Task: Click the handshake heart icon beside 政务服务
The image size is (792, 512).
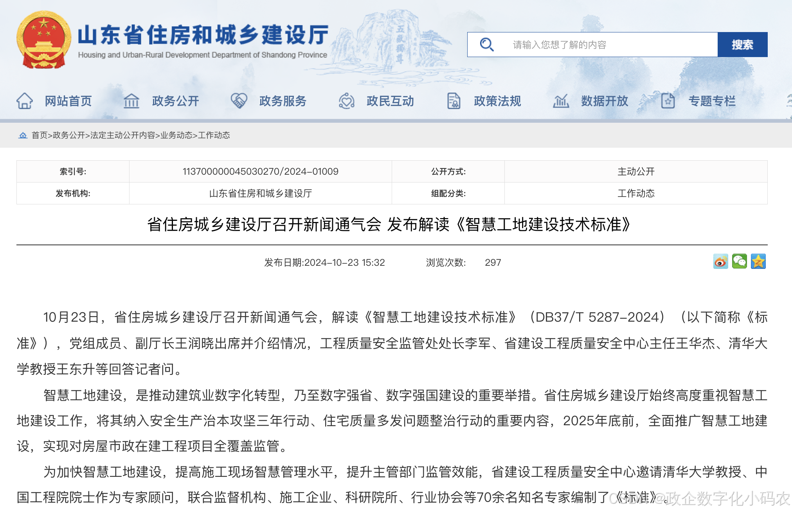Action: click(239, 101)
